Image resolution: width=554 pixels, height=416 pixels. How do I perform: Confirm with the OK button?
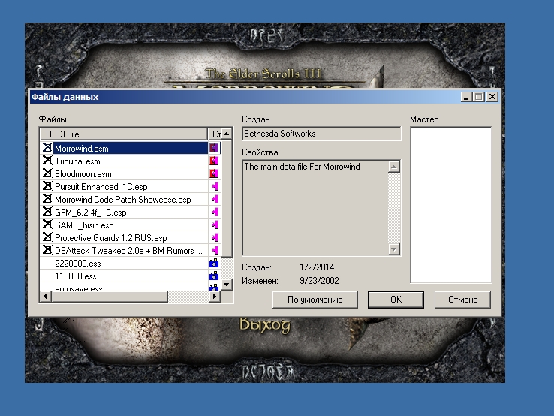pos(396,300)
